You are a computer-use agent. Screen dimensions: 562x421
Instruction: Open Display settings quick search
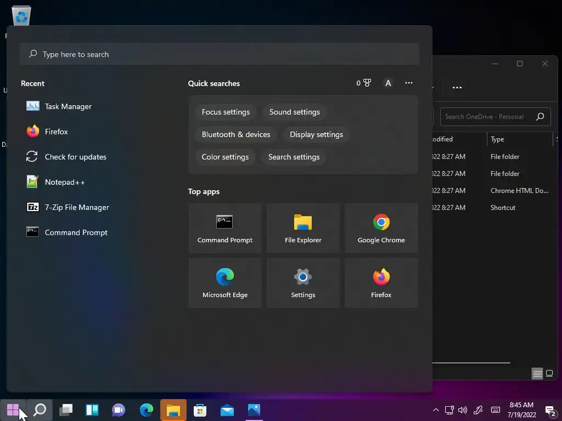(316, 135)
